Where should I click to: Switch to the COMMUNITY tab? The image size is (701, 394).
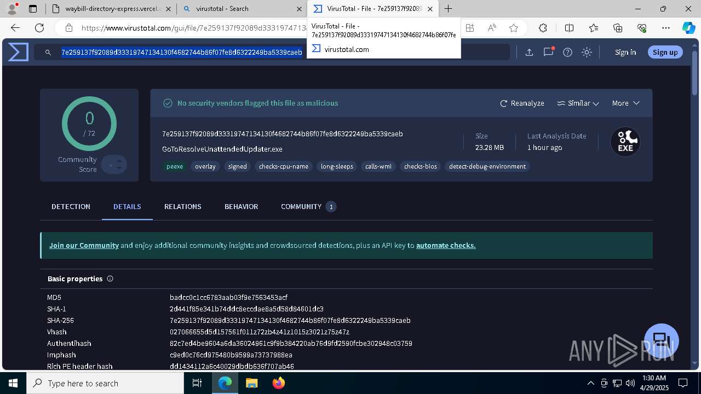308,207
